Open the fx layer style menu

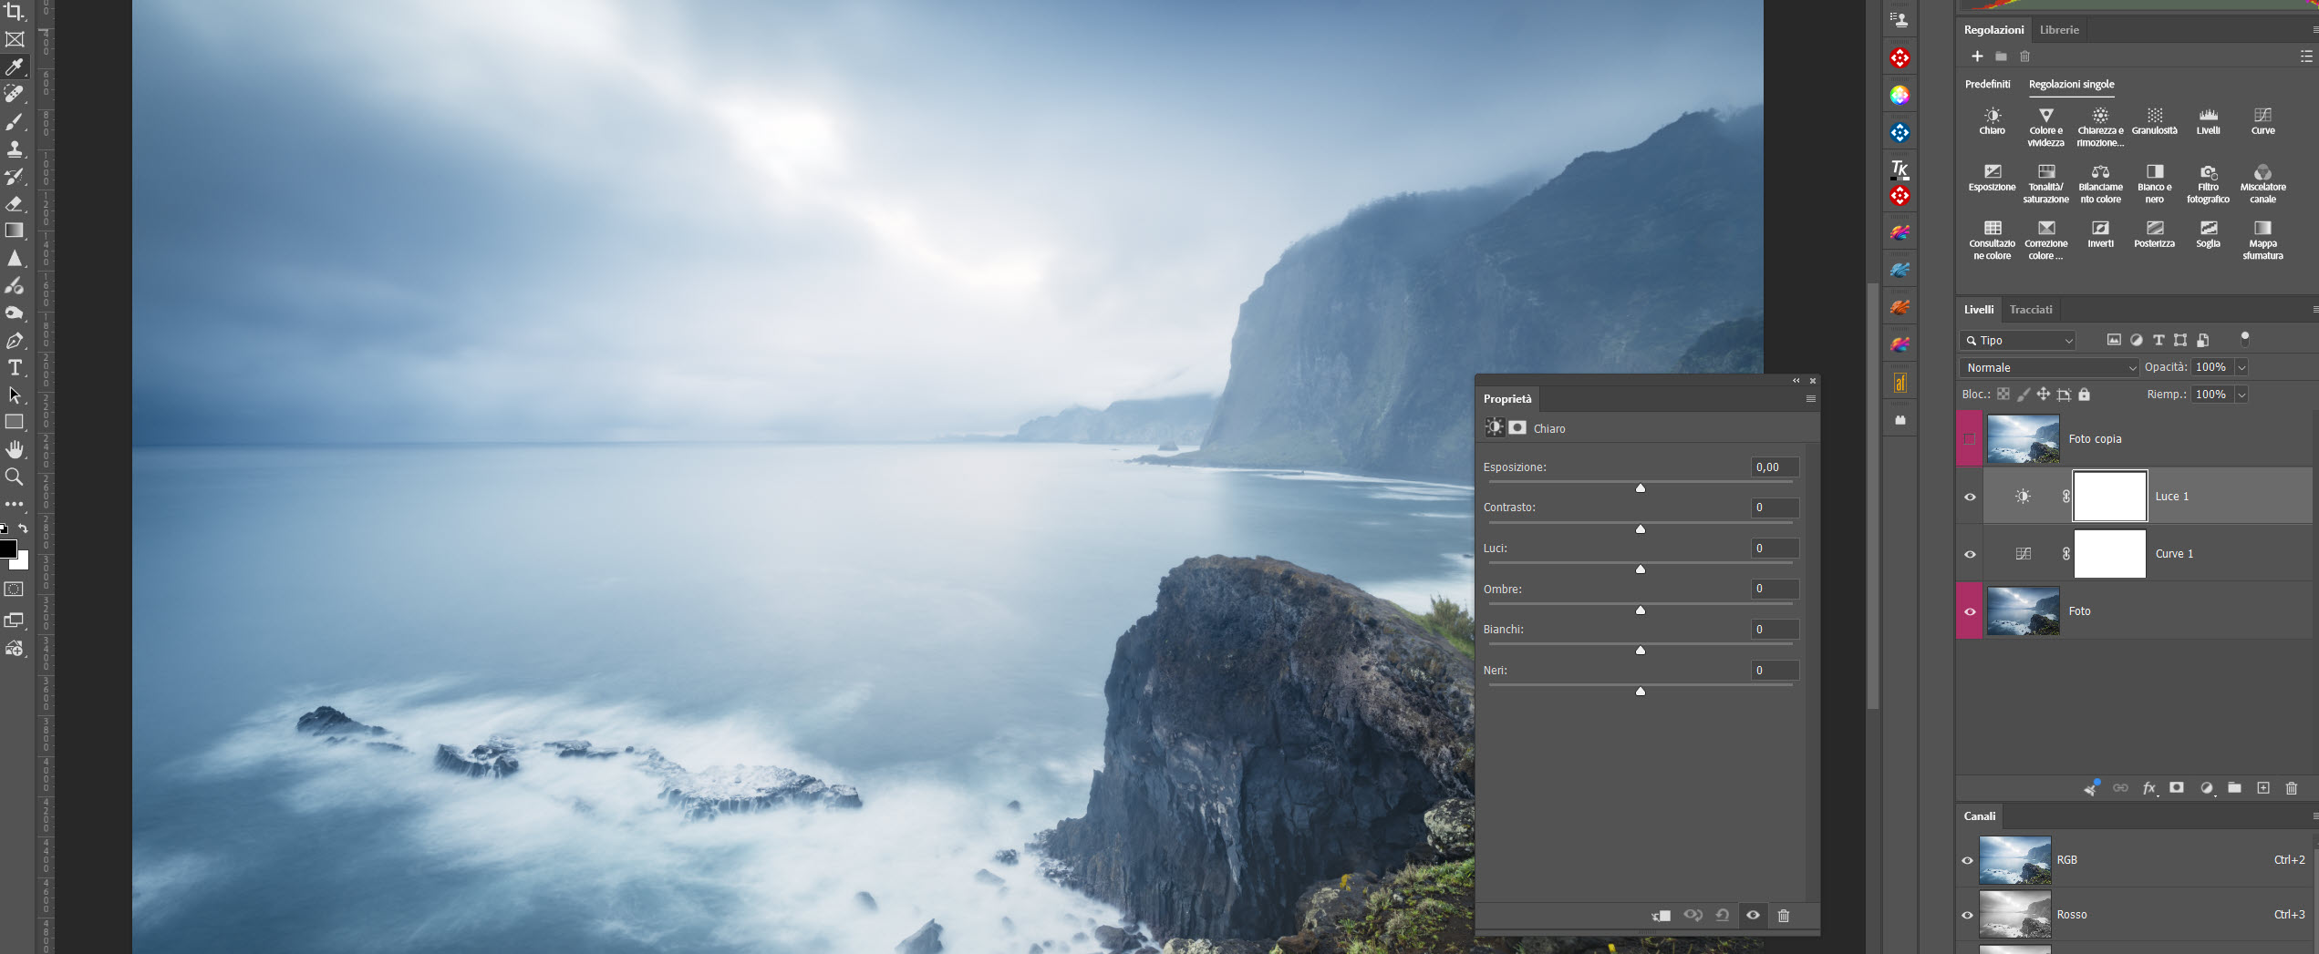pyautogui.click(x=2149, y=788)
